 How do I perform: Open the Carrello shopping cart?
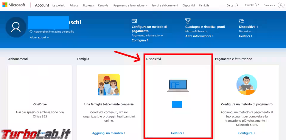click(252, 5)
